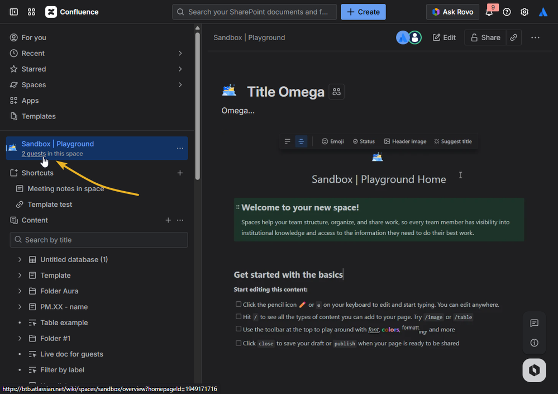The height and width of the screenshot is (394, 558).
Task: Click Suggest title in the toolbar
Action: point(452,141)
